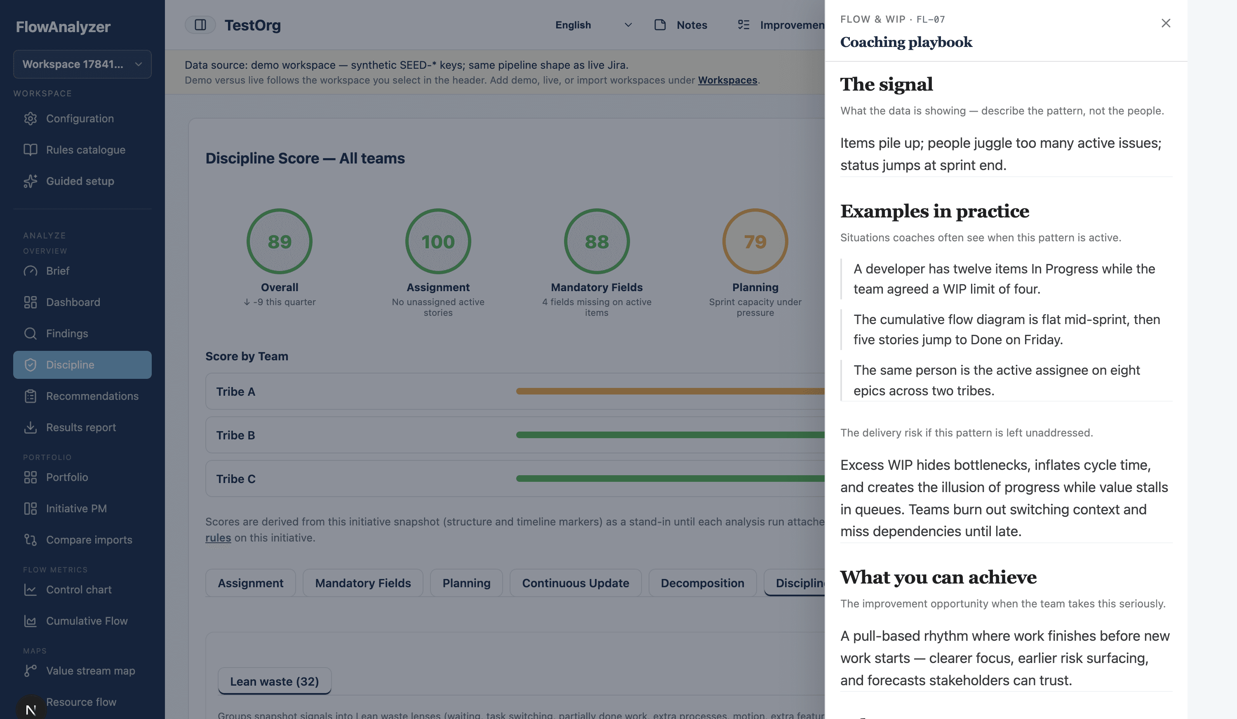
Task: Open the Findings page
Action: 82,333
